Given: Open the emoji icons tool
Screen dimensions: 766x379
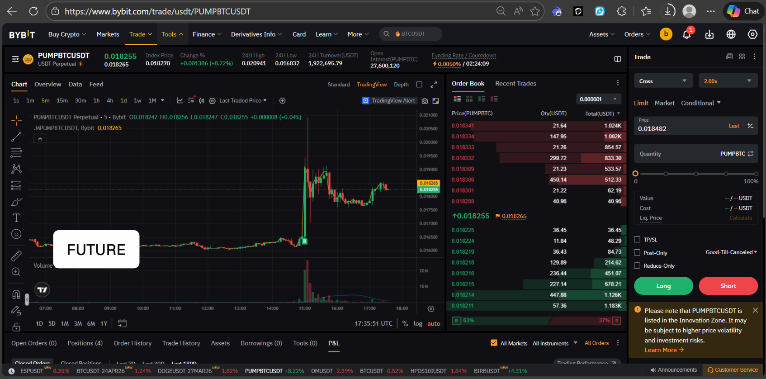Looking at the screenshot, I should pos(16,234).
